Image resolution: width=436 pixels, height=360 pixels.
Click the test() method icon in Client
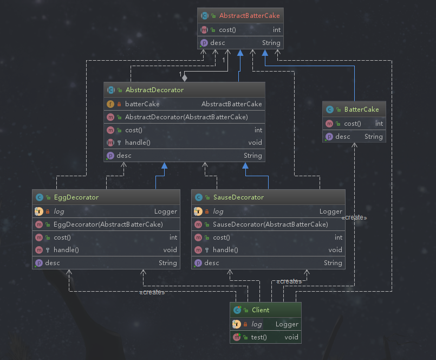coord(237,337)
